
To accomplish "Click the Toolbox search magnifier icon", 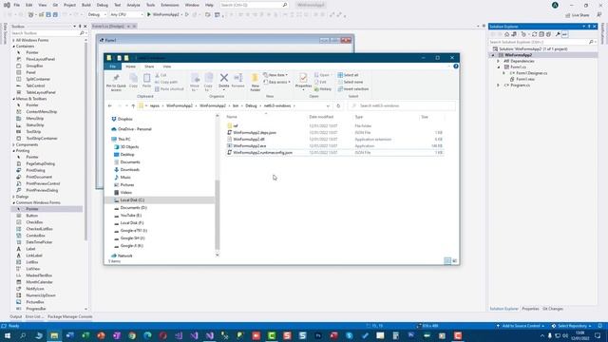I will click(82, 33).
